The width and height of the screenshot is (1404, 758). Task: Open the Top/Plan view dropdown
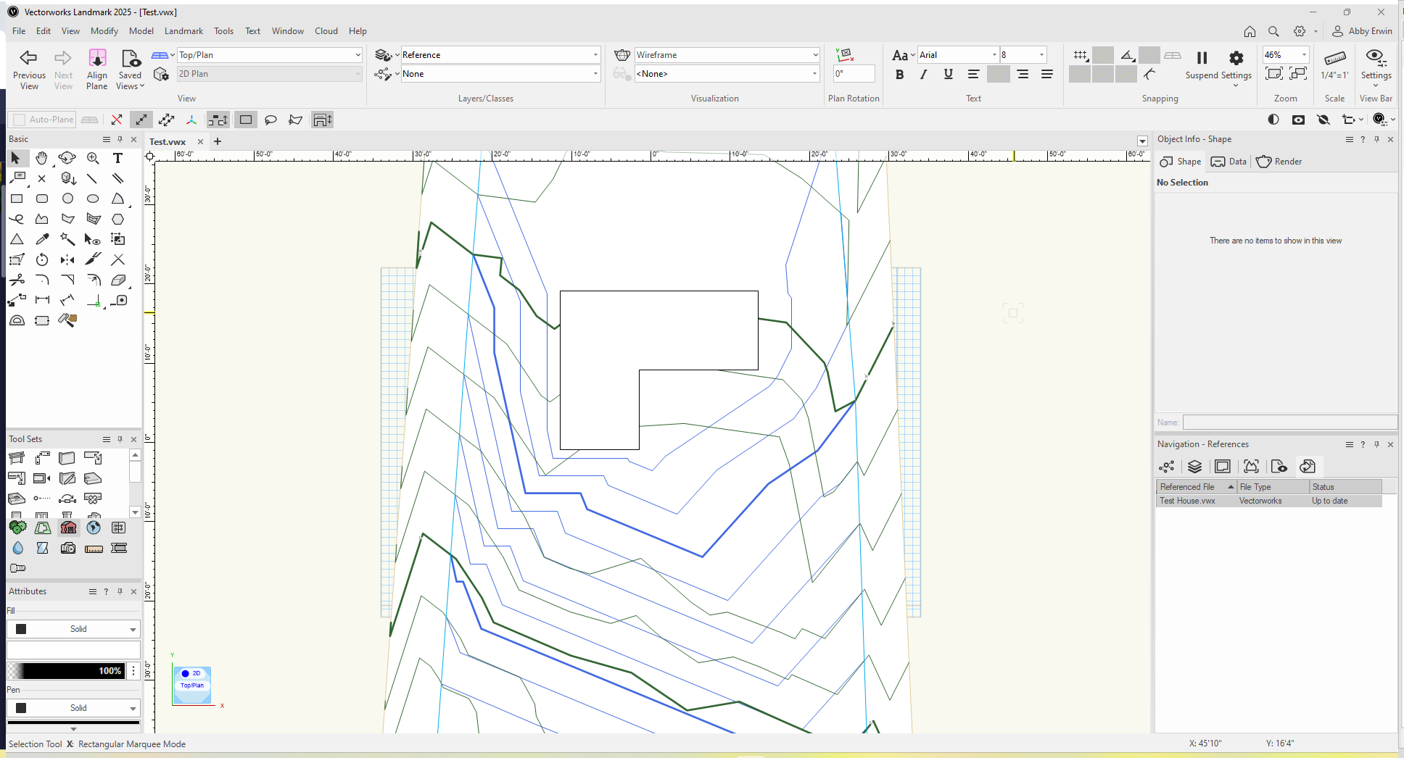(x=270, y=55)
